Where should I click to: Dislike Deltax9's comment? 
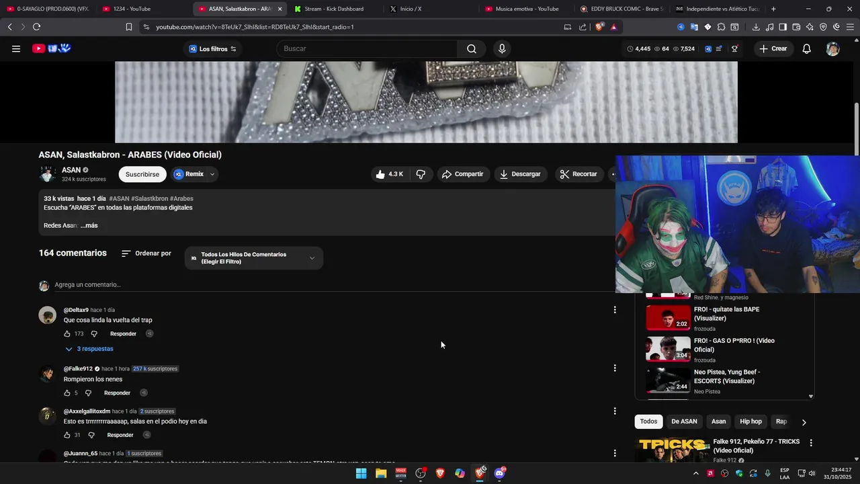(x=94, y=333)
